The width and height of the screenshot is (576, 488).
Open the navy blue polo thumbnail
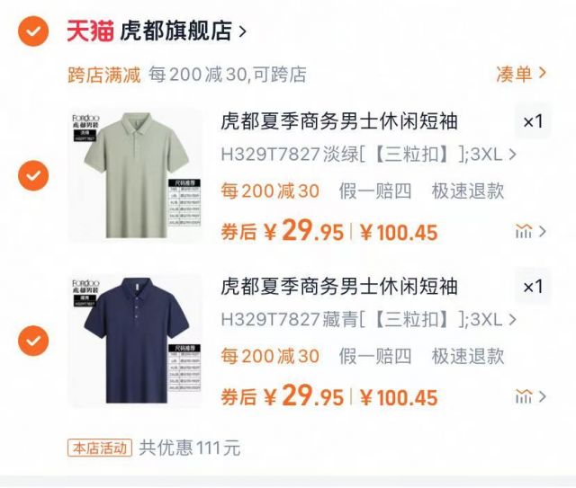click(x=136, y=341)
